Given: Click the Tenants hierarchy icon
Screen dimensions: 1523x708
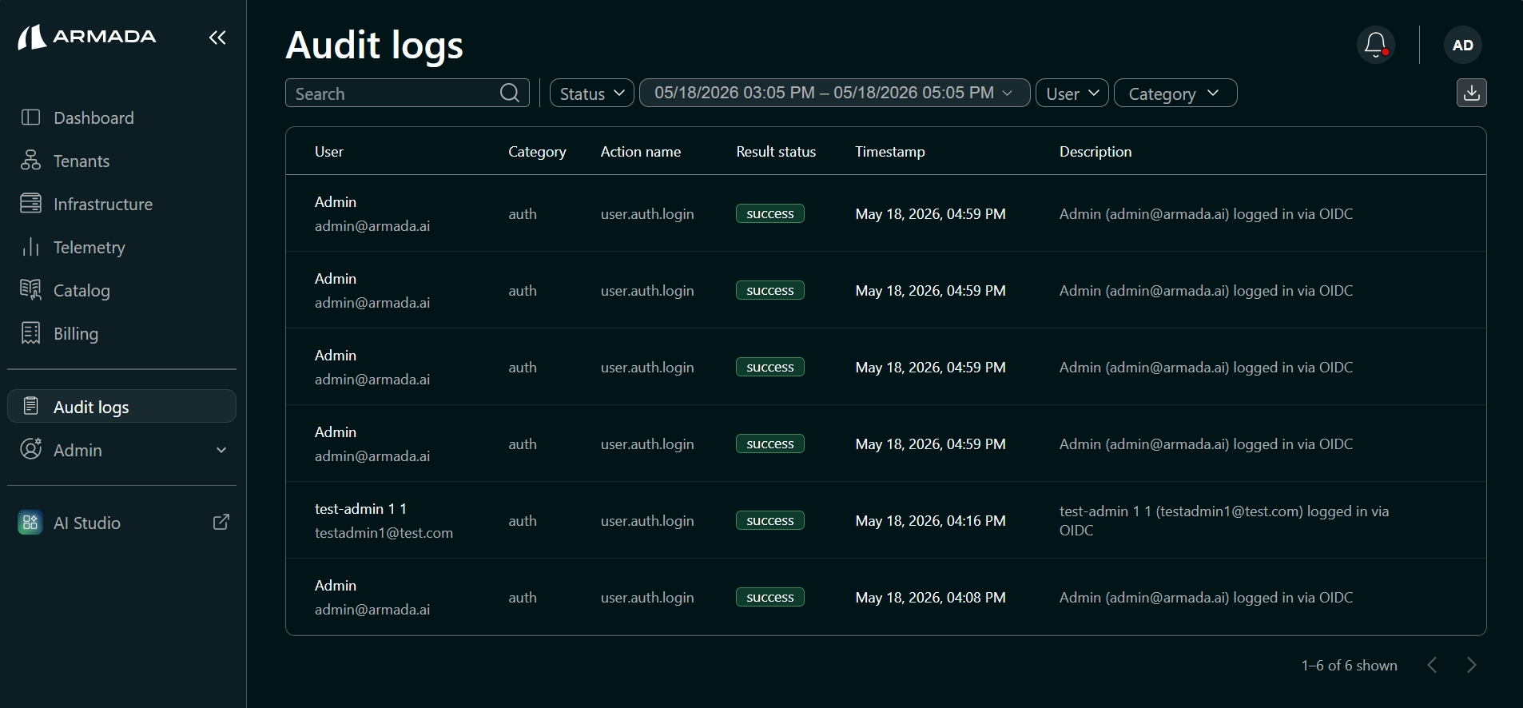Looking at the screenshot, I should point(30,161).
